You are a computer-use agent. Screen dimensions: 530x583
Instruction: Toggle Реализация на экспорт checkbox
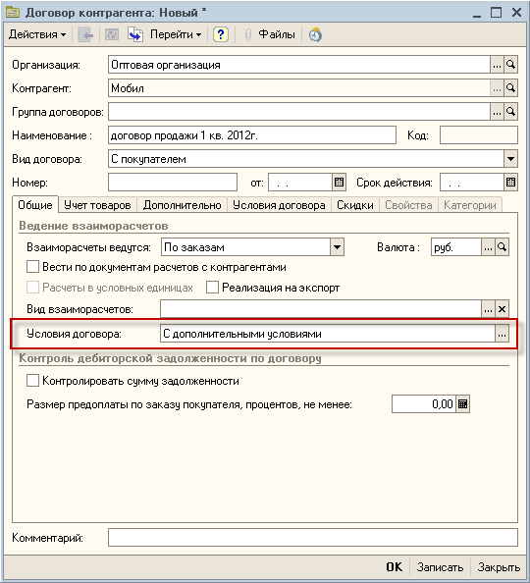(x=212, y=288)
